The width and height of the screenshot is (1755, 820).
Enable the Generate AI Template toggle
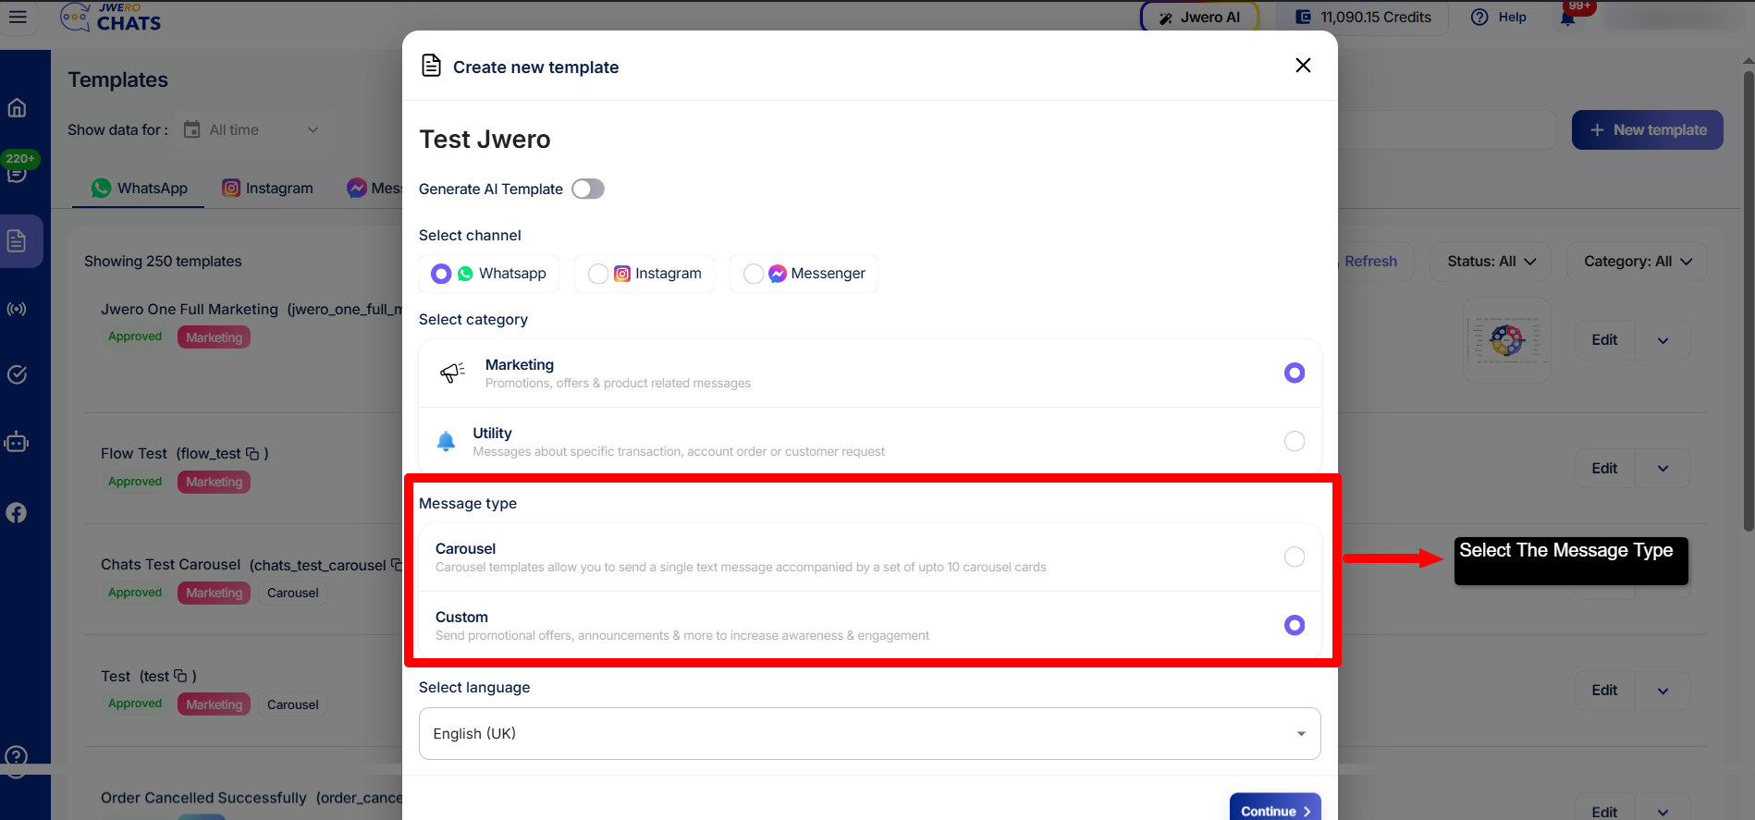pyautogui.click(x=587, y=190)
